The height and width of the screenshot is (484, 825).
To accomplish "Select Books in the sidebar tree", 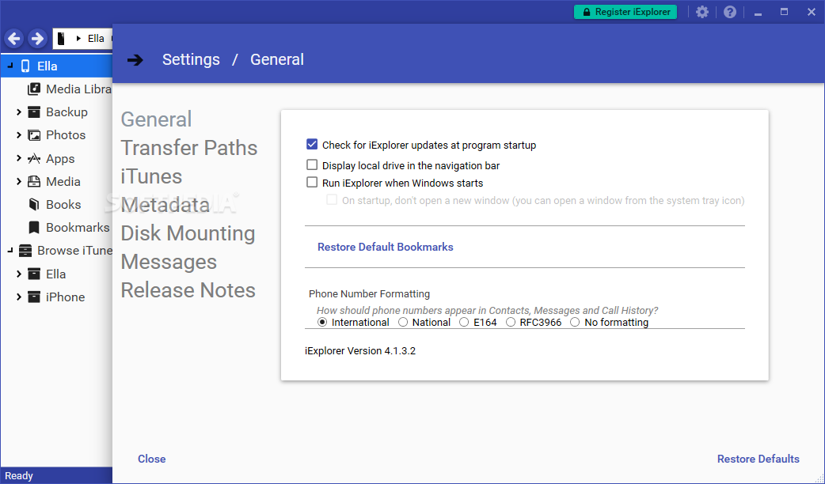I will coord(63,204).
